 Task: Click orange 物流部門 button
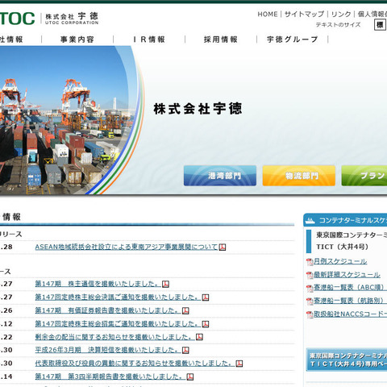point(299,176)
